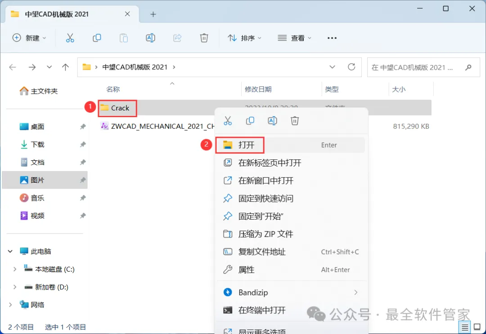Refresh the current folder
Screen dimensions: 486x334
tap(351, 67)
